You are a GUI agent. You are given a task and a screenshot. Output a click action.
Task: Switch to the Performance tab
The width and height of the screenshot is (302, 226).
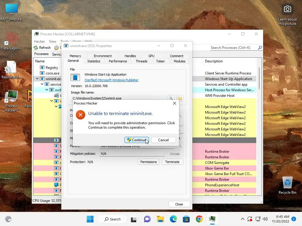pos(118,61)
